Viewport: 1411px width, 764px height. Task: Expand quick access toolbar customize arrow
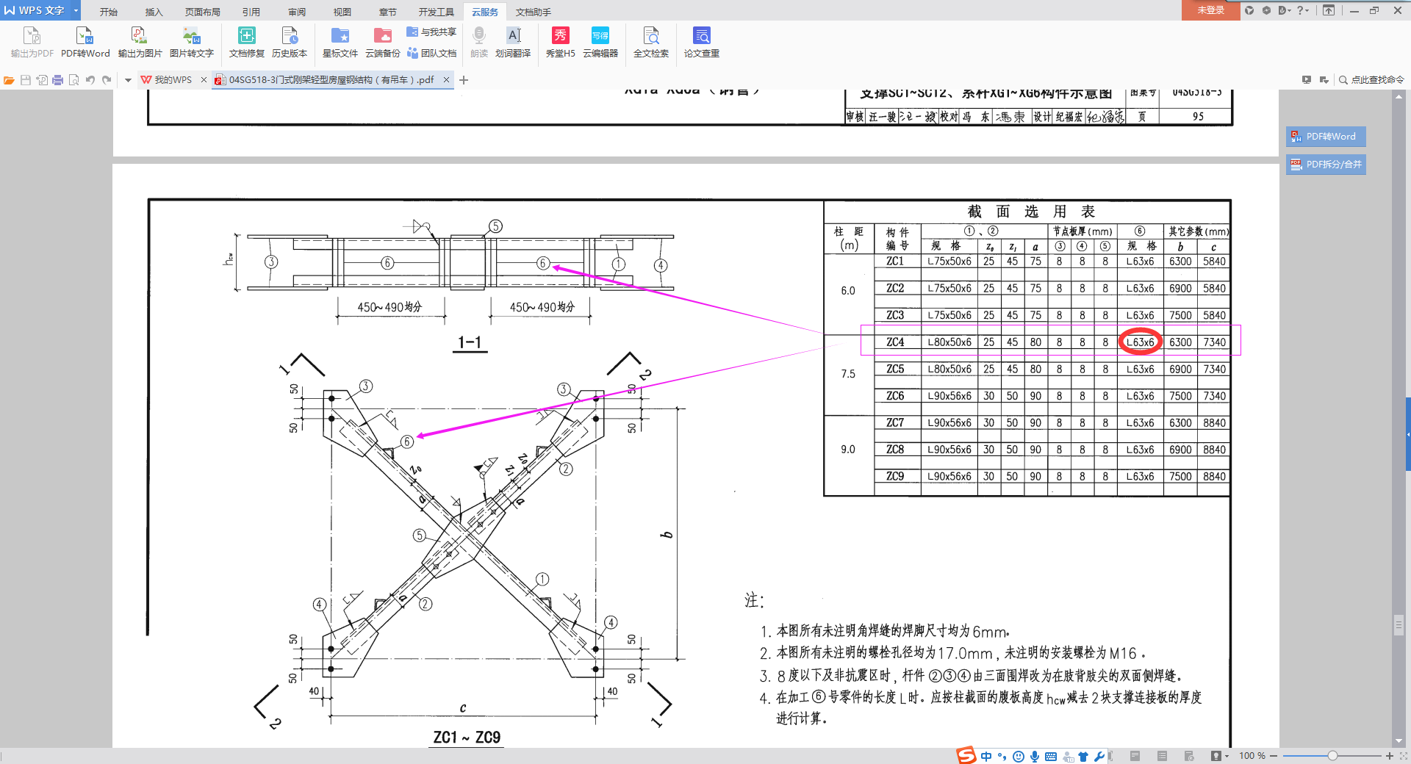point(128,80)
